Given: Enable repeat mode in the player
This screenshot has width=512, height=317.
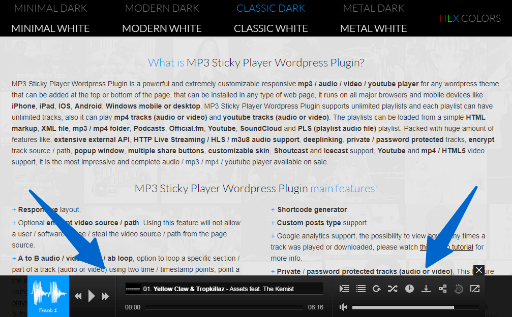Looking at the screenshot, I should pos(376,288).
